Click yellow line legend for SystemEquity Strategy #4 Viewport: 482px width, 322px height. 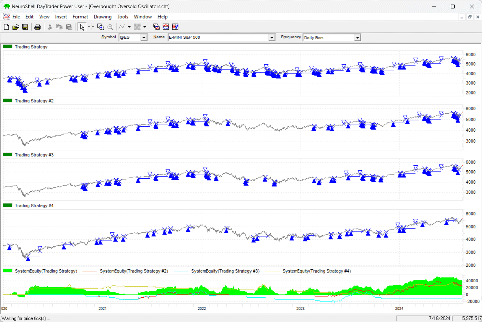point(272,271)
